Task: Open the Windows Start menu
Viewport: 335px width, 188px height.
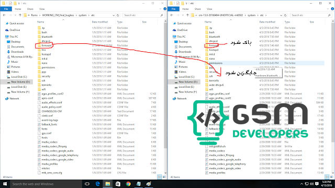Action: pyautogui.click(x=5, y=184)
